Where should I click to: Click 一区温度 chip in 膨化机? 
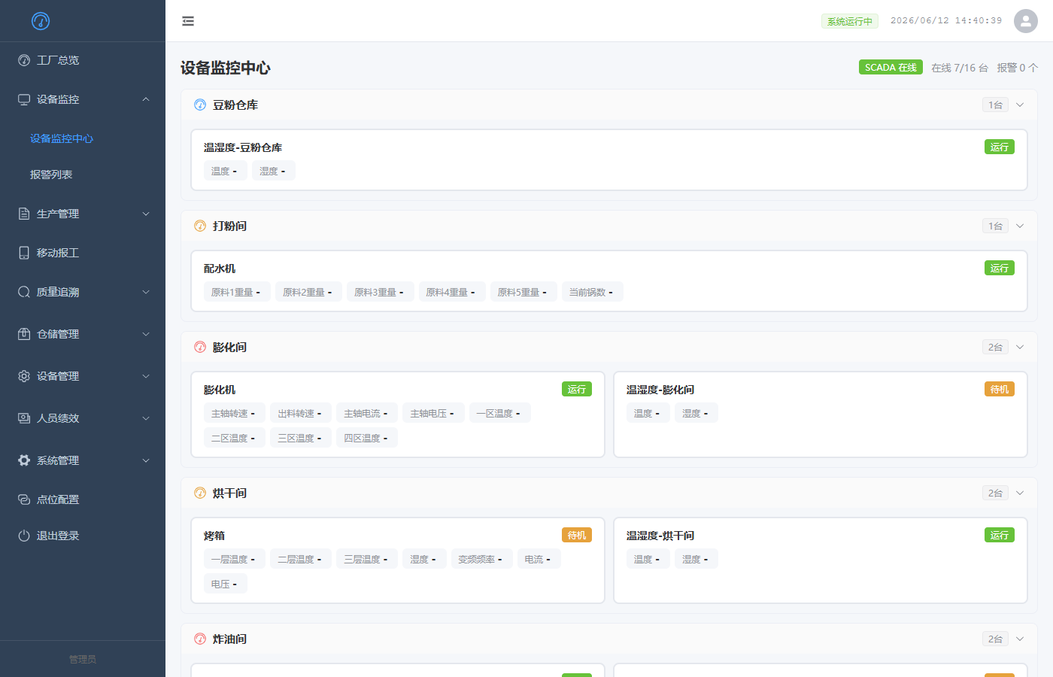click(499, 413)
